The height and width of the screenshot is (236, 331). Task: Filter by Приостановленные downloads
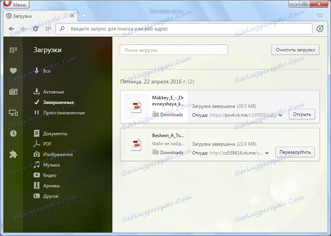pos(59,113)
